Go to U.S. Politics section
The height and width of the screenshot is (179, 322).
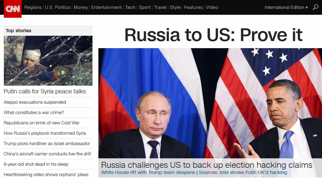point(58,7)
